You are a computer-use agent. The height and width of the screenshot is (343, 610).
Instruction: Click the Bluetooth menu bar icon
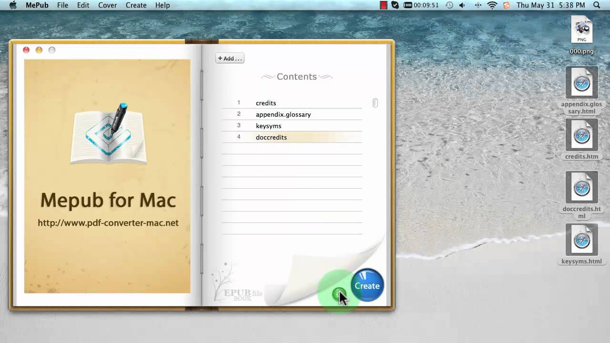coord(478,5)
